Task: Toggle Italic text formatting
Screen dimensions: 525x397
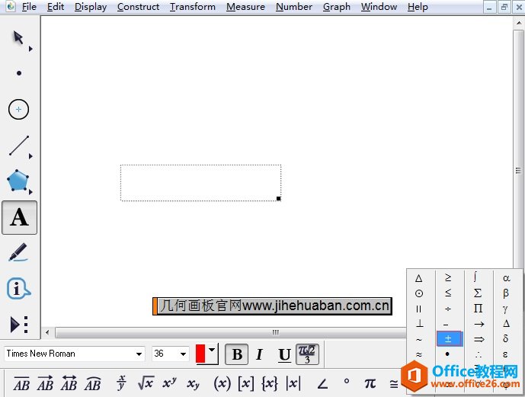Action: coord(259,354)
